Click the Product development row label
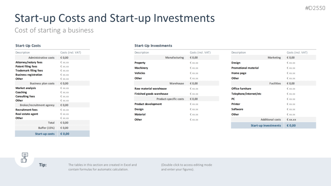Screen dimensions: 331x186 click(x=148, y=104)
